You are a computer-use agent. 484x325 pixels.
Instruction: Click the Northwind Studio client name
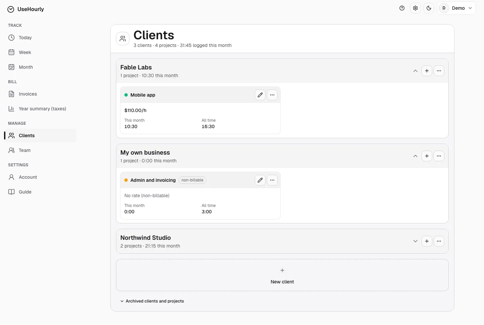(146, 238)
